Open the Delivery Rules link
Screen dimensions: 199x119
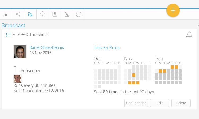[x=106, y=48]
